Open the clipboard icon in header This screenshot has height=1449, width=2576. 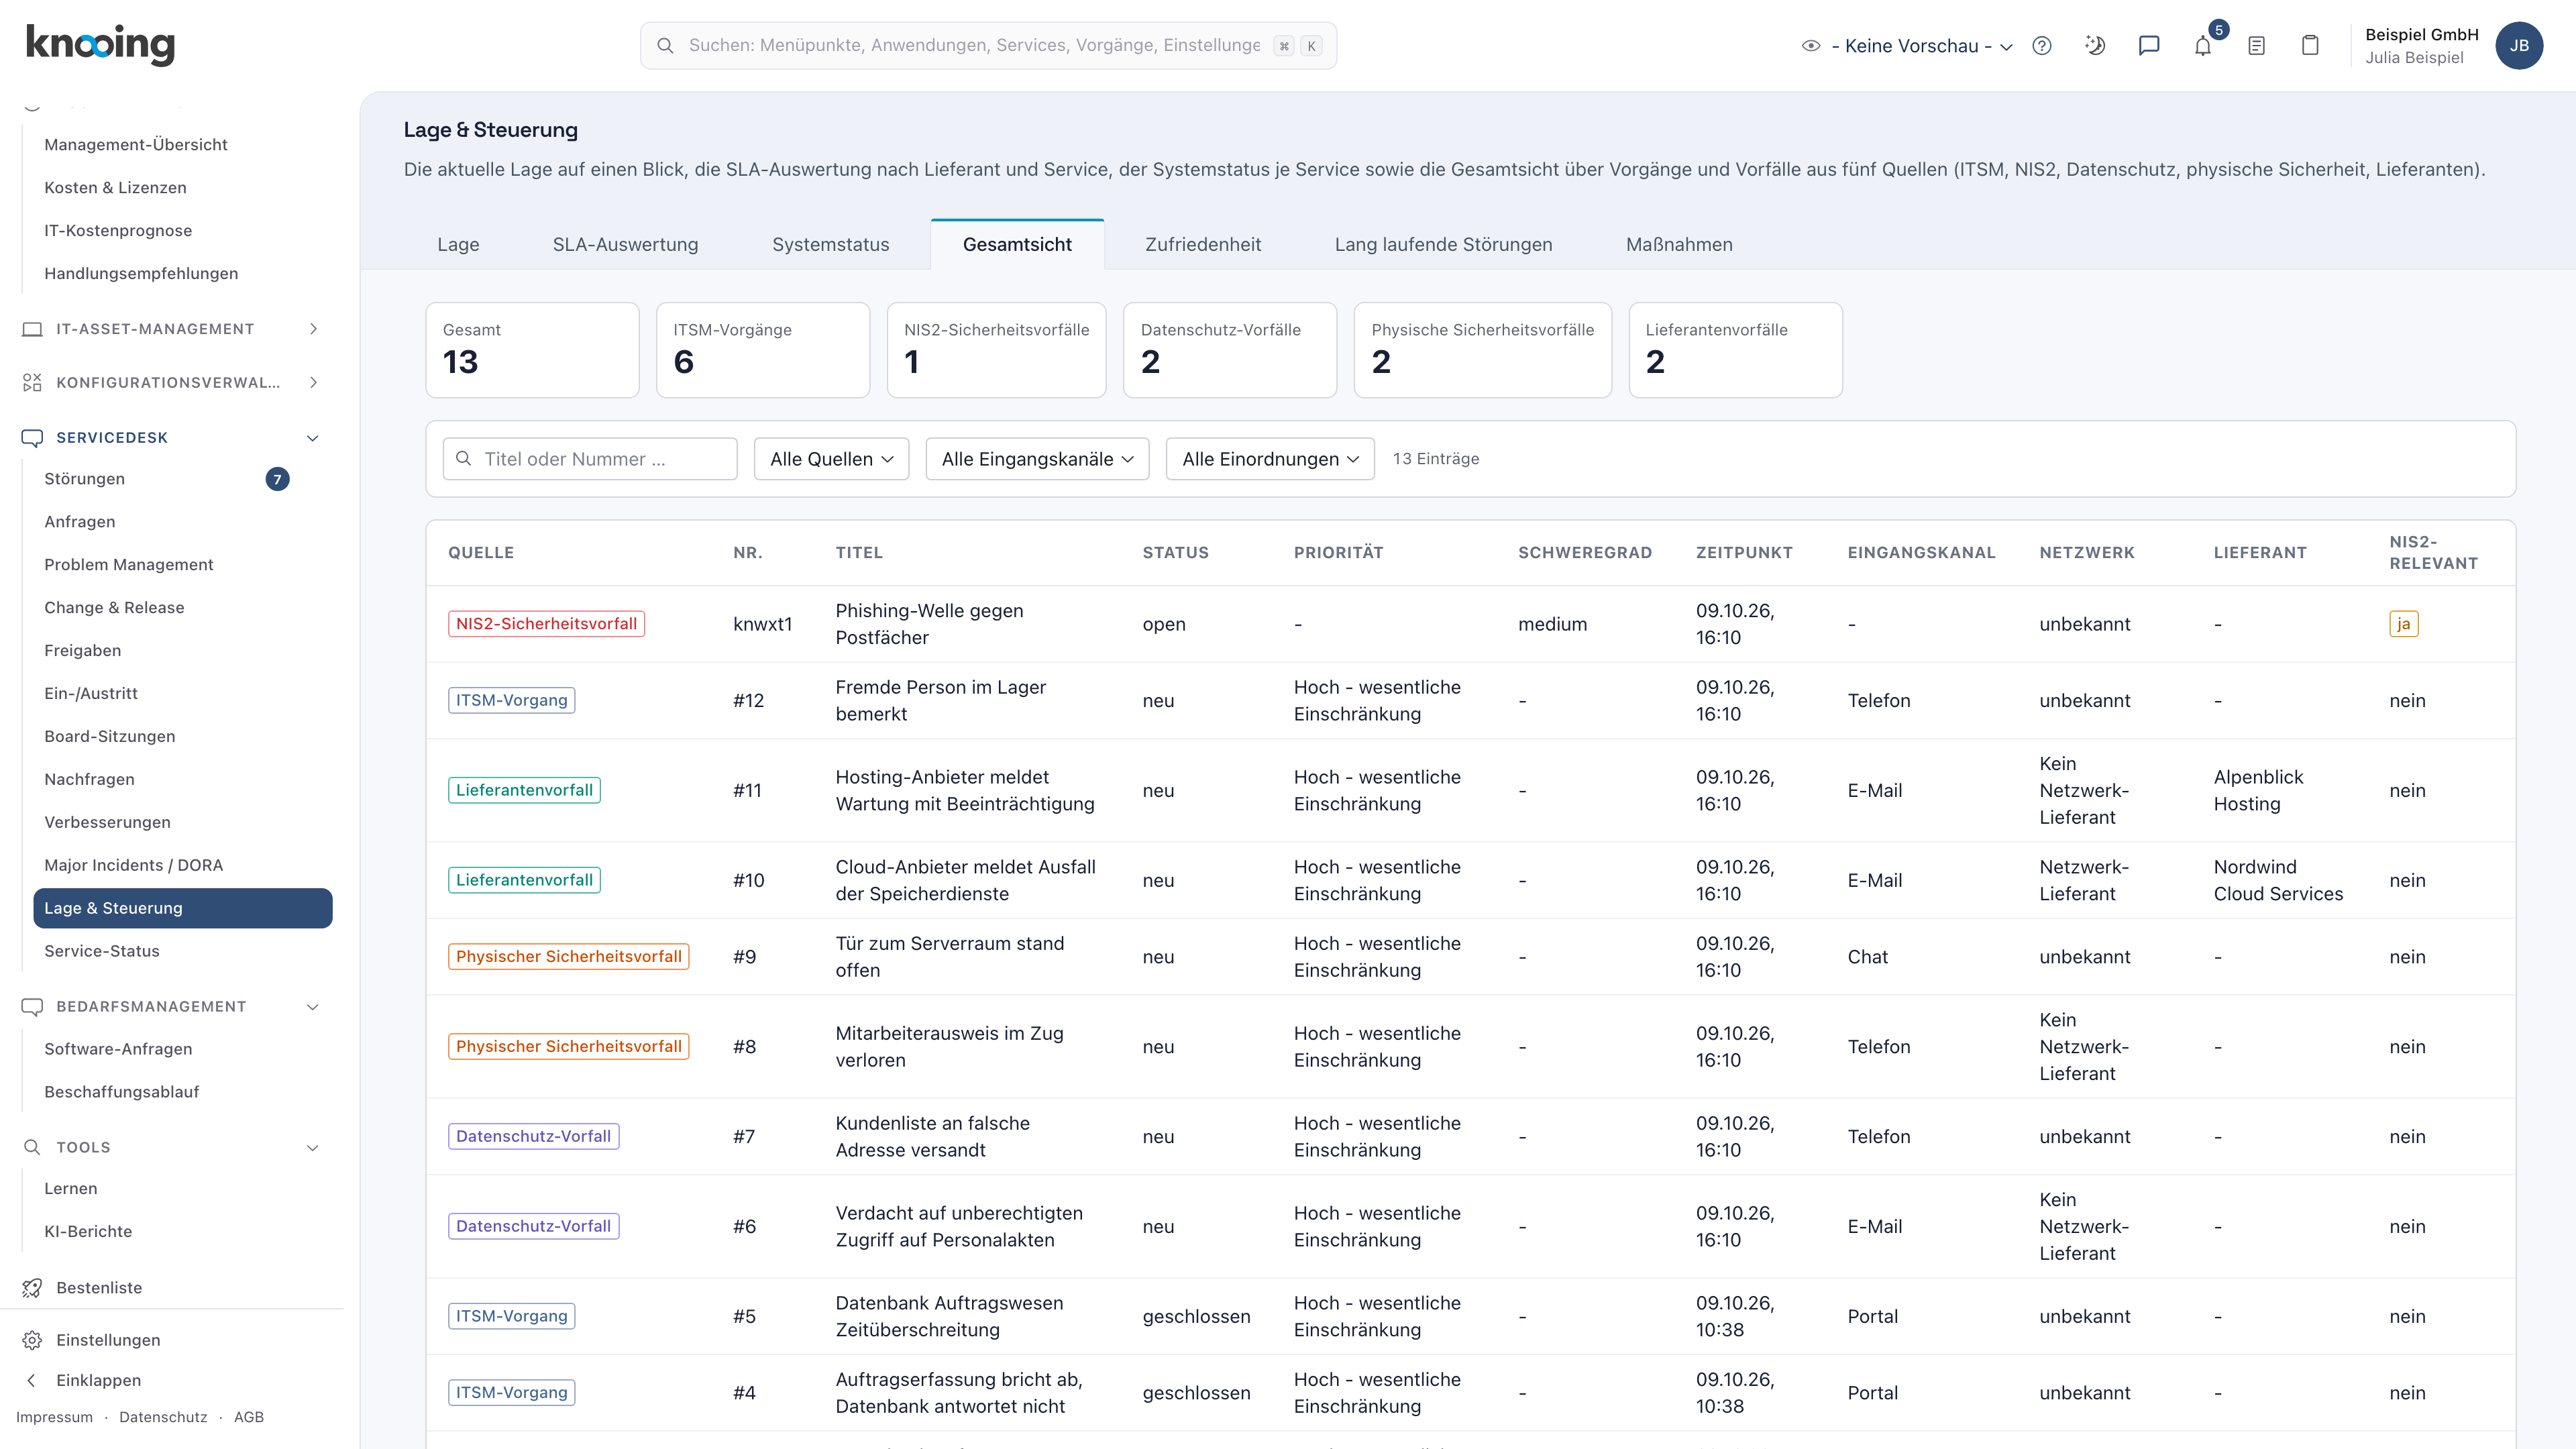point(2310,46)
